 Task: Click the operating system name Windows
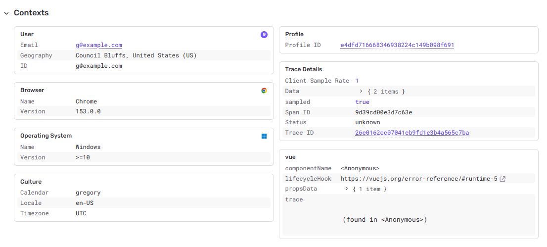[88, 147]
